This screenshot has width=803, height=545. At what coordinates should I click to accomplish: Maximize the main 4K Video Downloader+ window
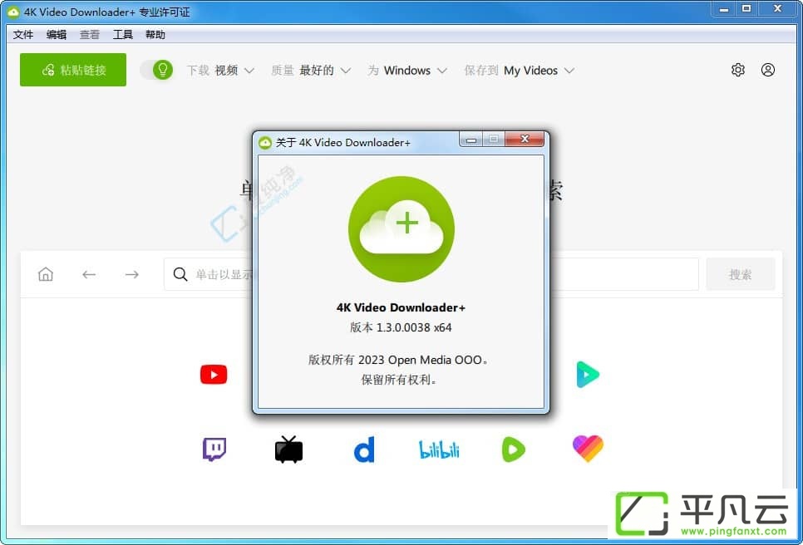pos(746,8)
